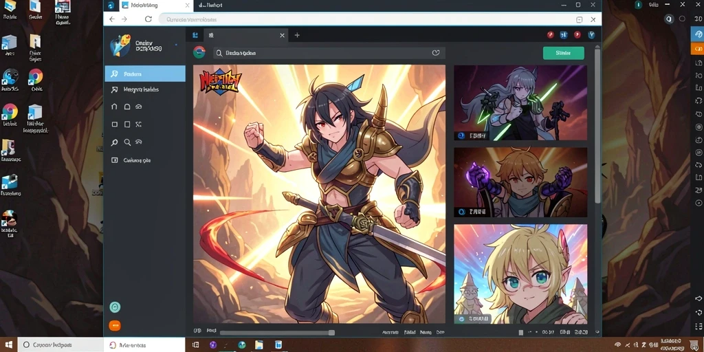Click the grey progress bar track under artwork

(x=277, y=333)
